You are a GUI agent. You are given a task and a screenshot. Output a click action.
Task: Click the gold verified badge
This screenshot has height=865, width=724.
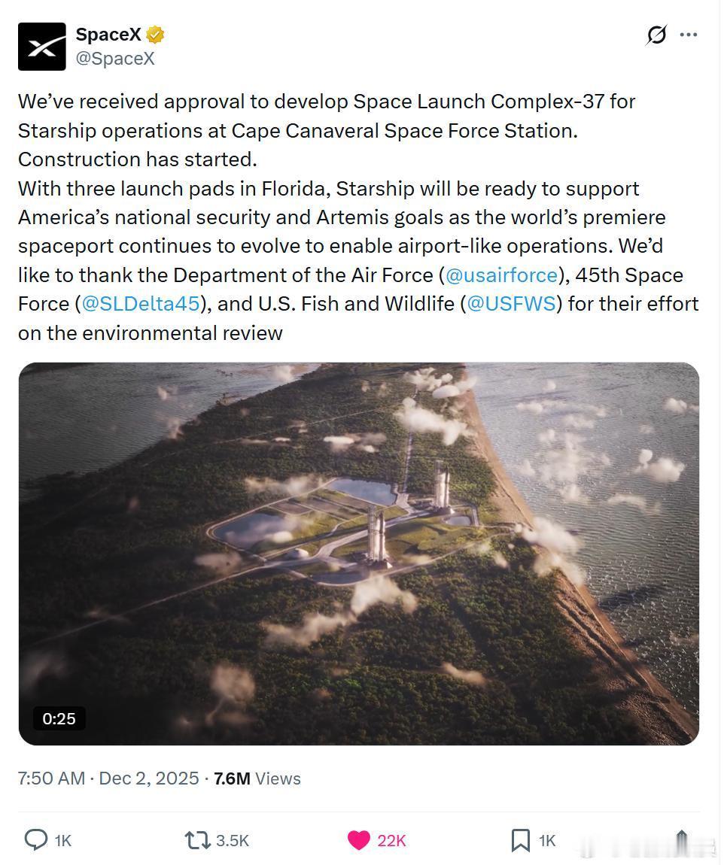pyautogui.click(x=156, y=35)
